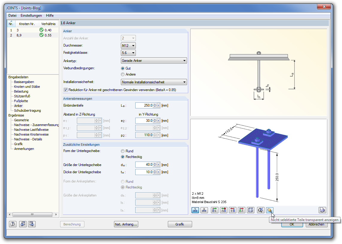Switch to isometric cube view
Screen dimensions: 342x244
tap(251, 210)
